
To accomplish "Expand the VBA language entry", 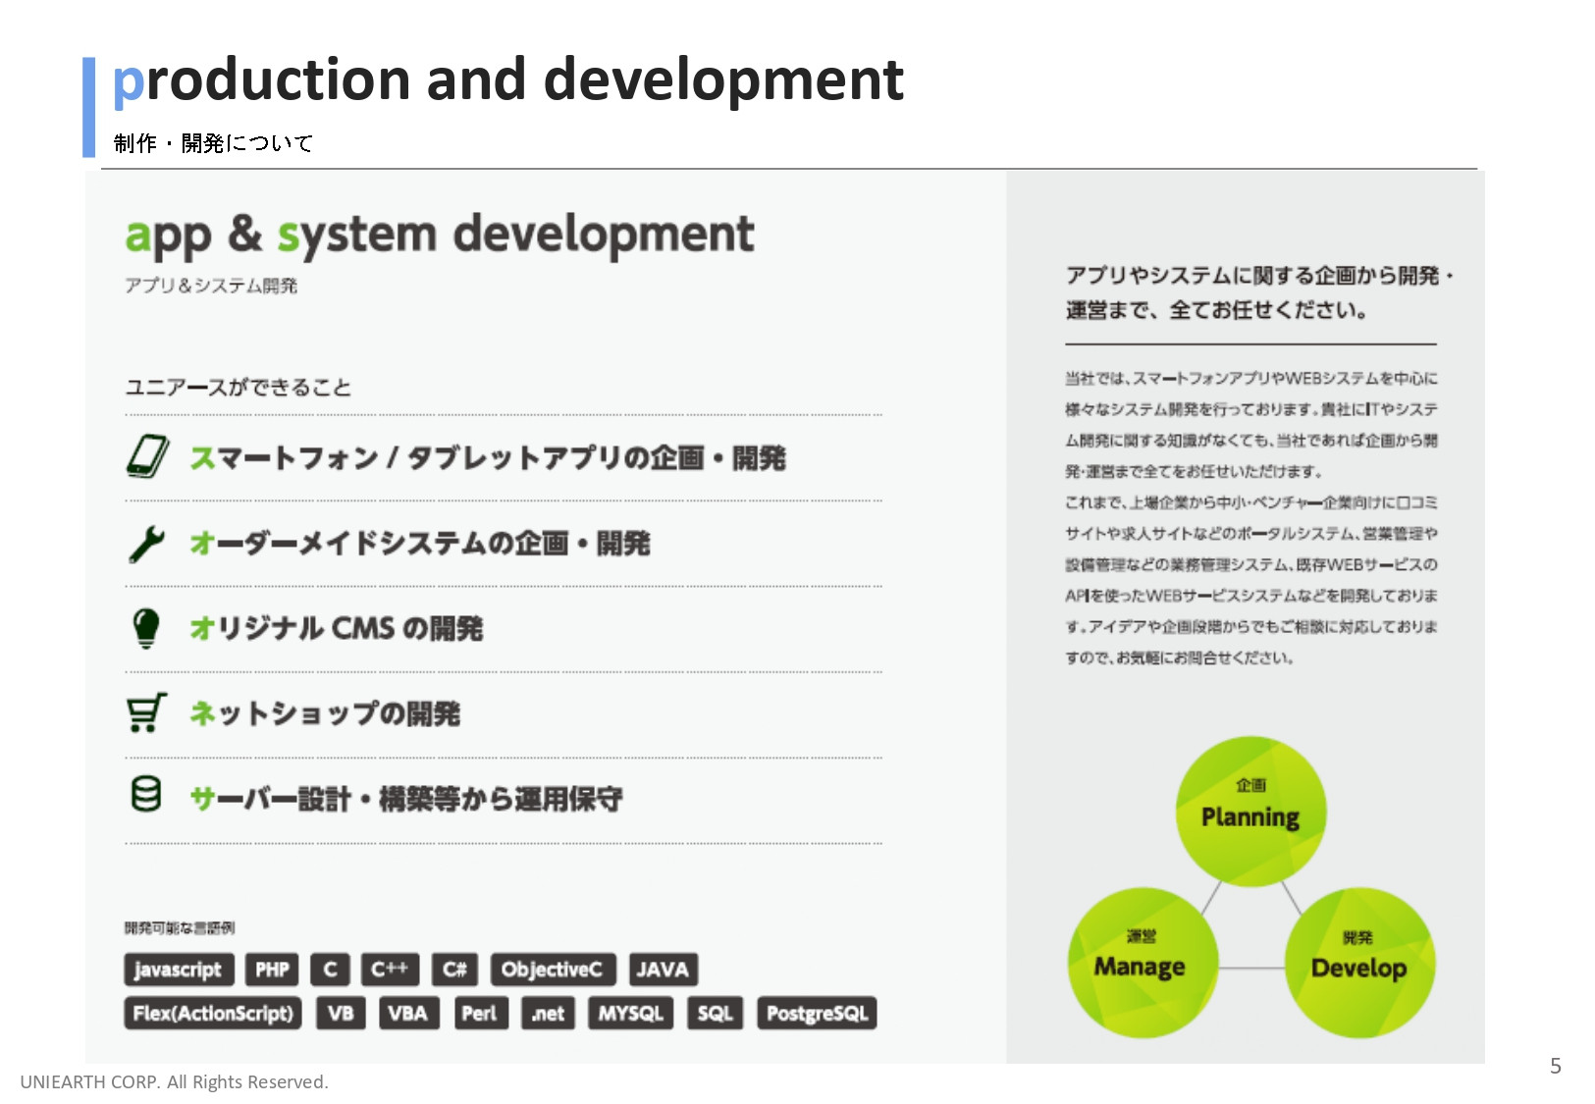I will (408, 1013).
